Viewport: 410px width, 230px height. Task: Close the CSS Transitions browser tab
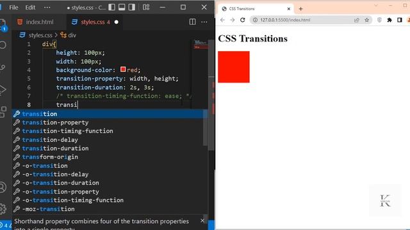pos(289,9)
